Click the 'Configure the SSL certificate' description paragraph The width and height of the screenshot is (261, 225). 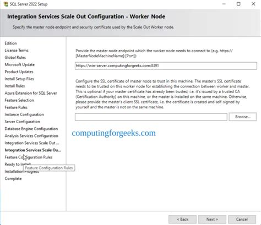162,94
